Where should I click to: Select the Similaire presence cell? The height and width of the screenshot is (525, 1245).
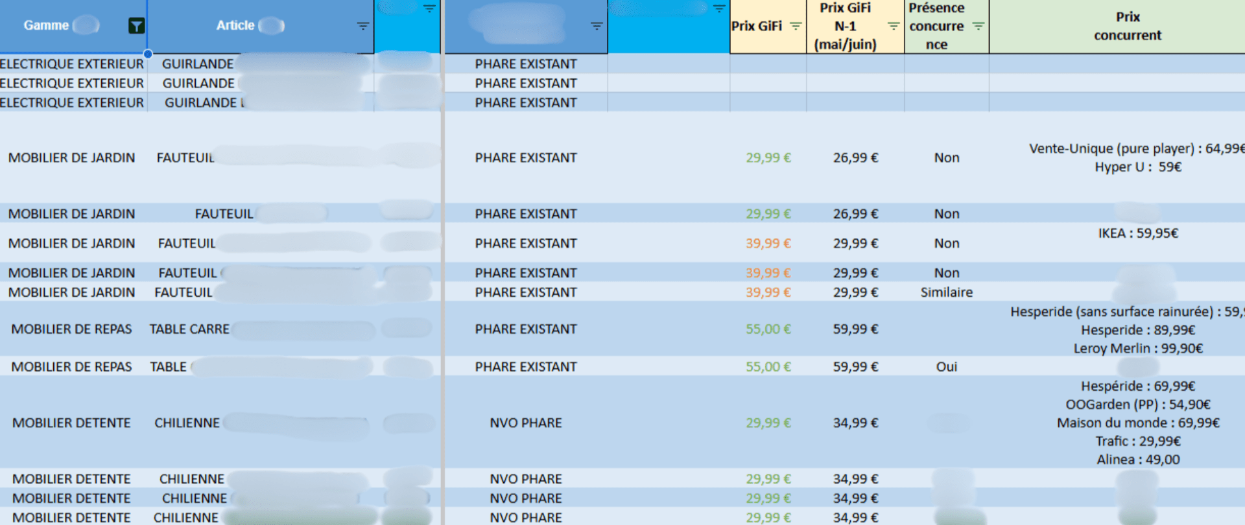tap(946, 292)
